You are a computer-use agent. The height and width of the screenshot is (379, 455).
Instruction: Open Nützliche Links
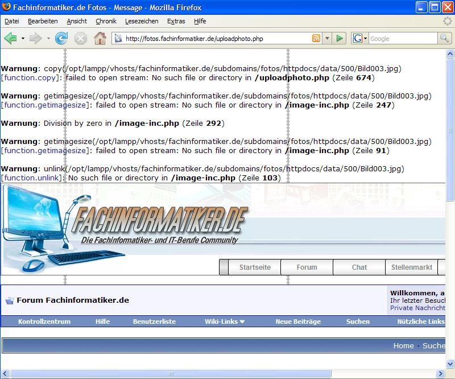tap(421, 322)
